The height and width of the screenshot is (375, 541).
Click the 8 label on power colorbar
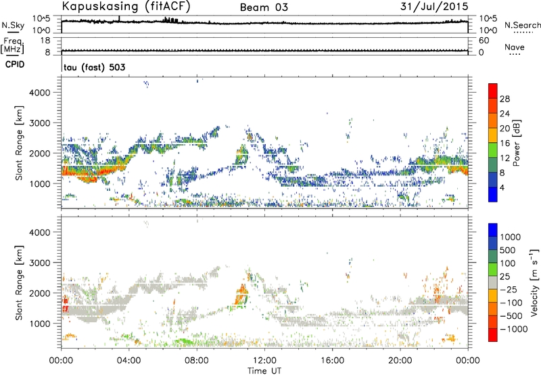click(502, 173)
